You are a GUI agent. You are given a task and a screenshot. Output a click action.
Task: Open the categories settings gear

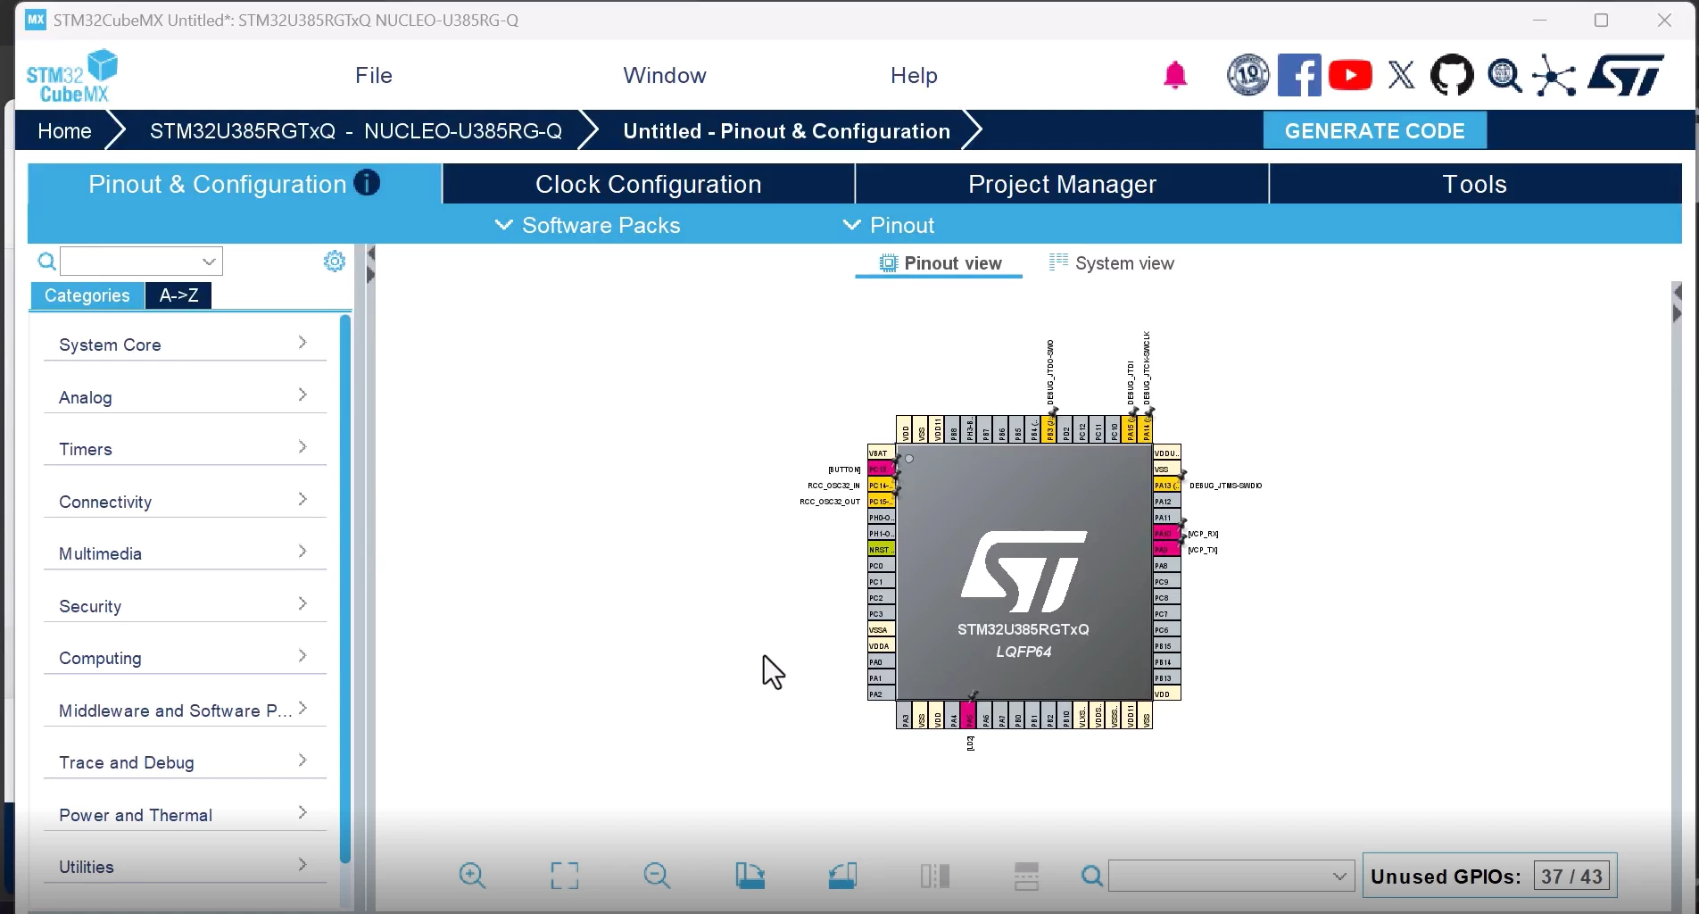click(x=335, y=261)
